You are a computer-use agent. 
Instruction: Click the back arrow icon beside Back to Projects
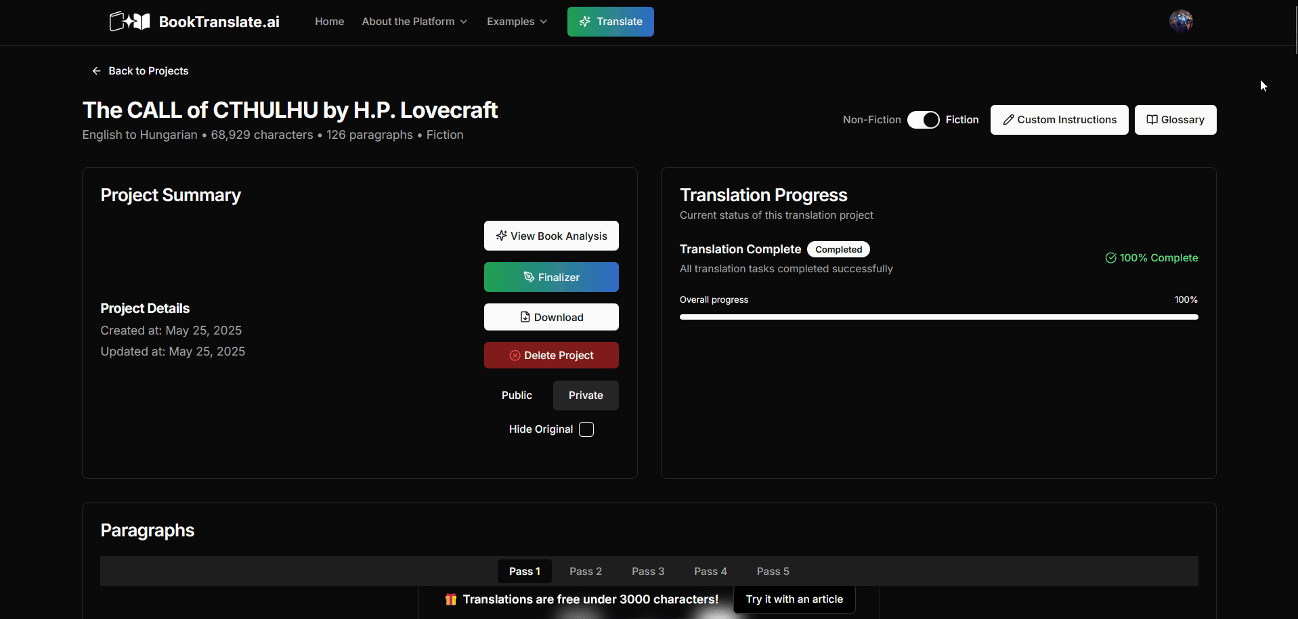96,71
